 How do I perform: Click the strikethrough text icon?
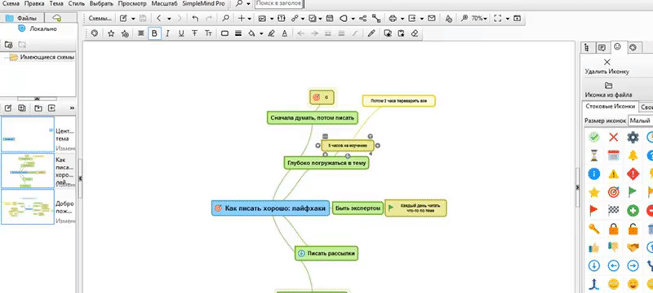point(194,33)
